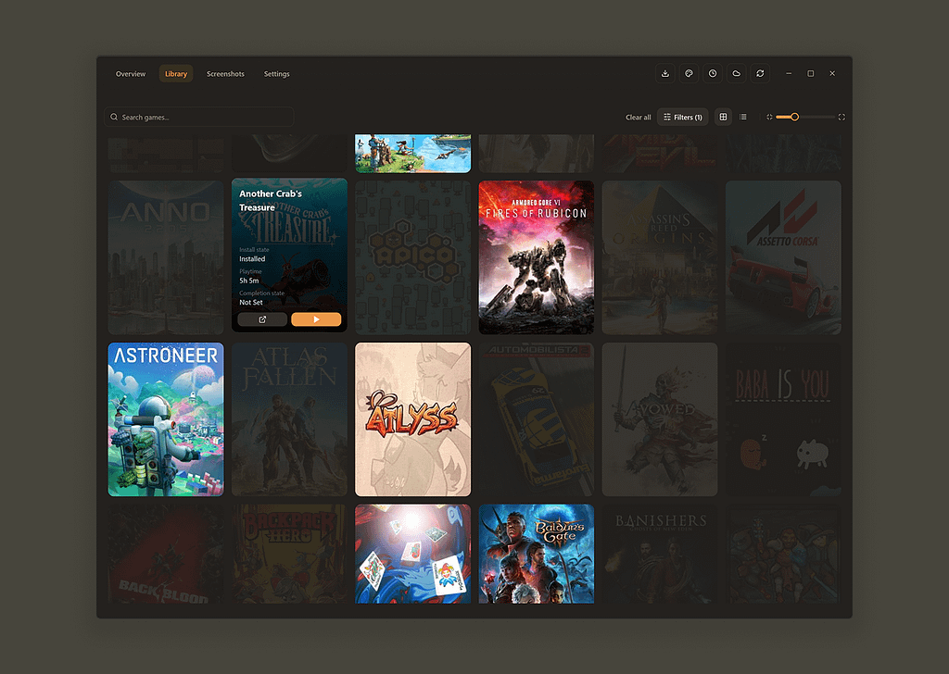Select the Back 4 Blood cover

166,554
